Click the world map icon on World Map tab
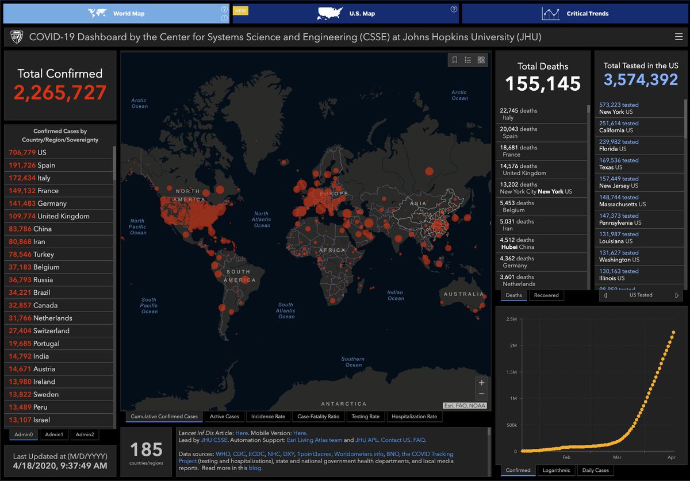Screen dimensions: 690x481 coord(98,13)
